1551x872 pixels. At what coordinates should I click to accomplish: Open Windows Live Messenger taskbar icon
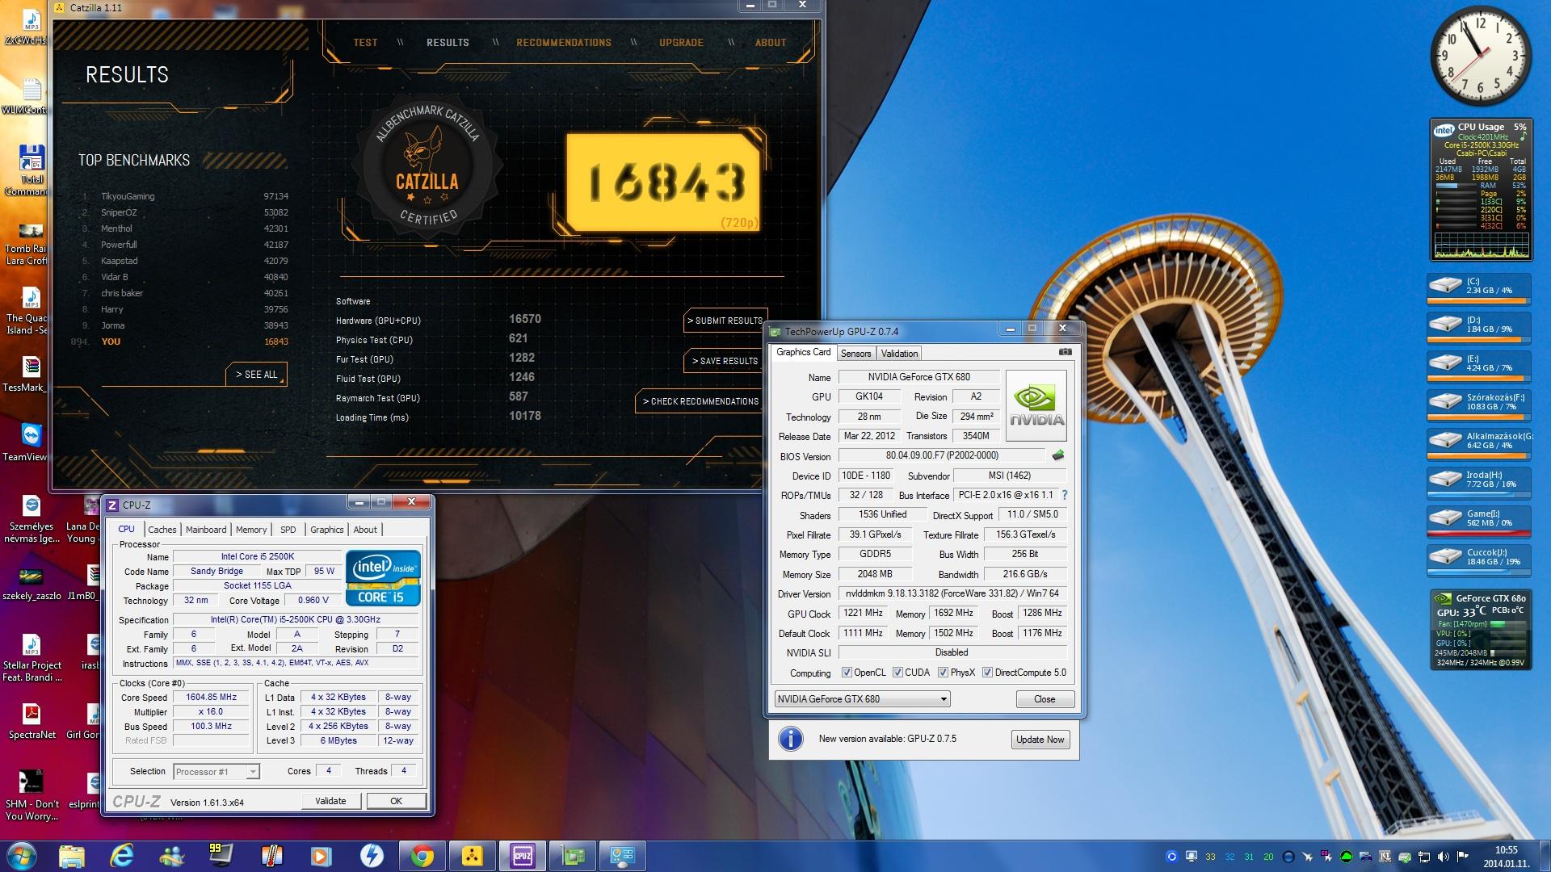[172, 856]
